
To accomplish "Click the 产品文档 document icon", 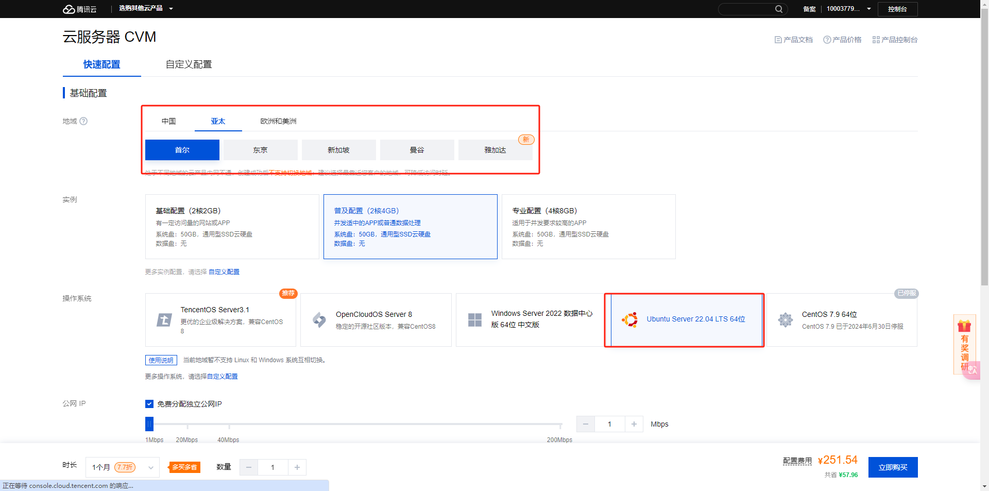I will 778,40.
